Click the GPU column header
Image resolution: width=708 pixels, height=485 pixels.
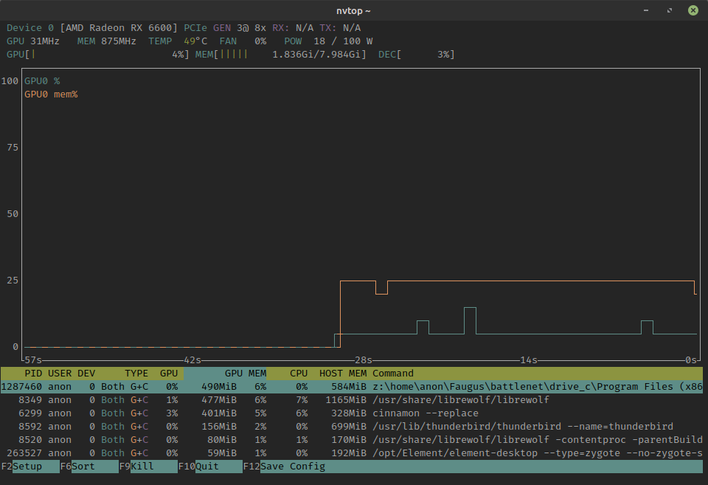[169, 374]
